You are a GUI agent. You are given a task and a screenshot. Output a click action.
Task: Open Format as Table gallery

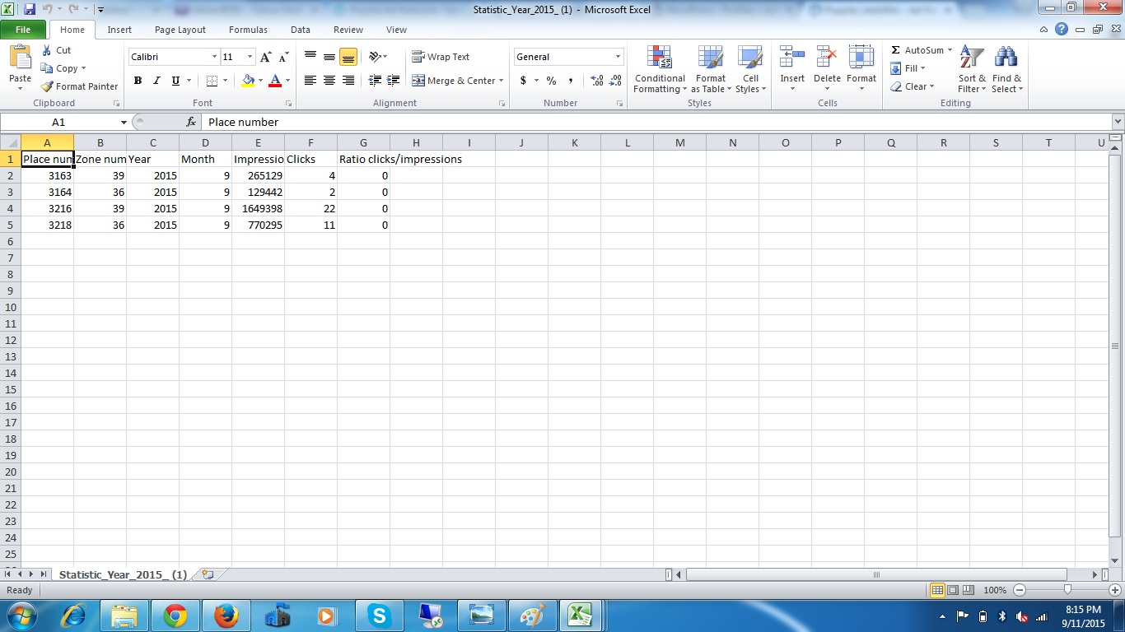click(710, 70)
